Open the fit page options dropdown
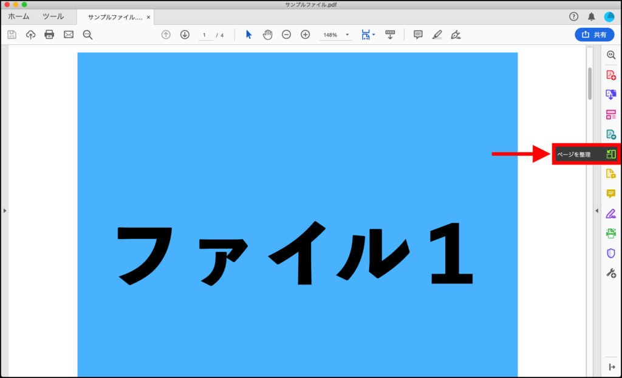The height and width of the screenshot is (378, 622). click(x=368, y=35)
